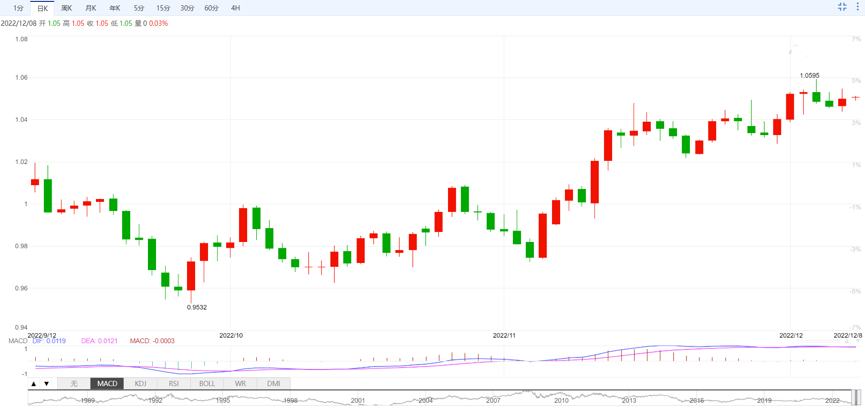
Task: Switch to the 4H timeframe
Action: pyautogui.click(x=235, y=8)
